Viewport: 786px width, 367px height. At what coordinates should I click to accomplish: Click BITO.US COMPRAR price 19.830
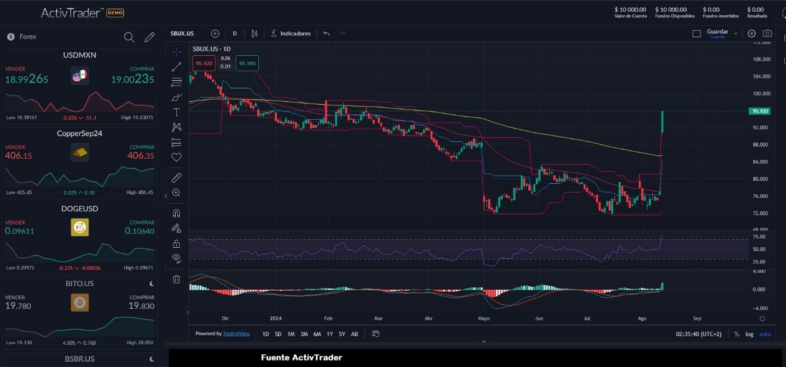point(141,306)
